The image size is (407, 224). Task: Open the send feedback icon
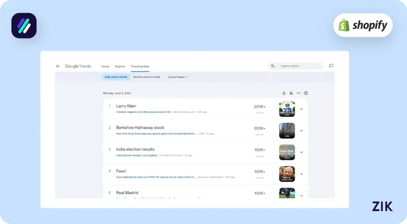click(x=331, y=66)
